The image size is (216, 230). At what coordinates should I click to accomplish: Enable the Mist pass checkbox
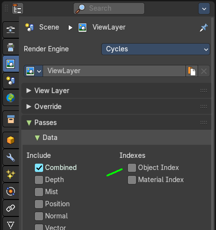pos(39,192)
